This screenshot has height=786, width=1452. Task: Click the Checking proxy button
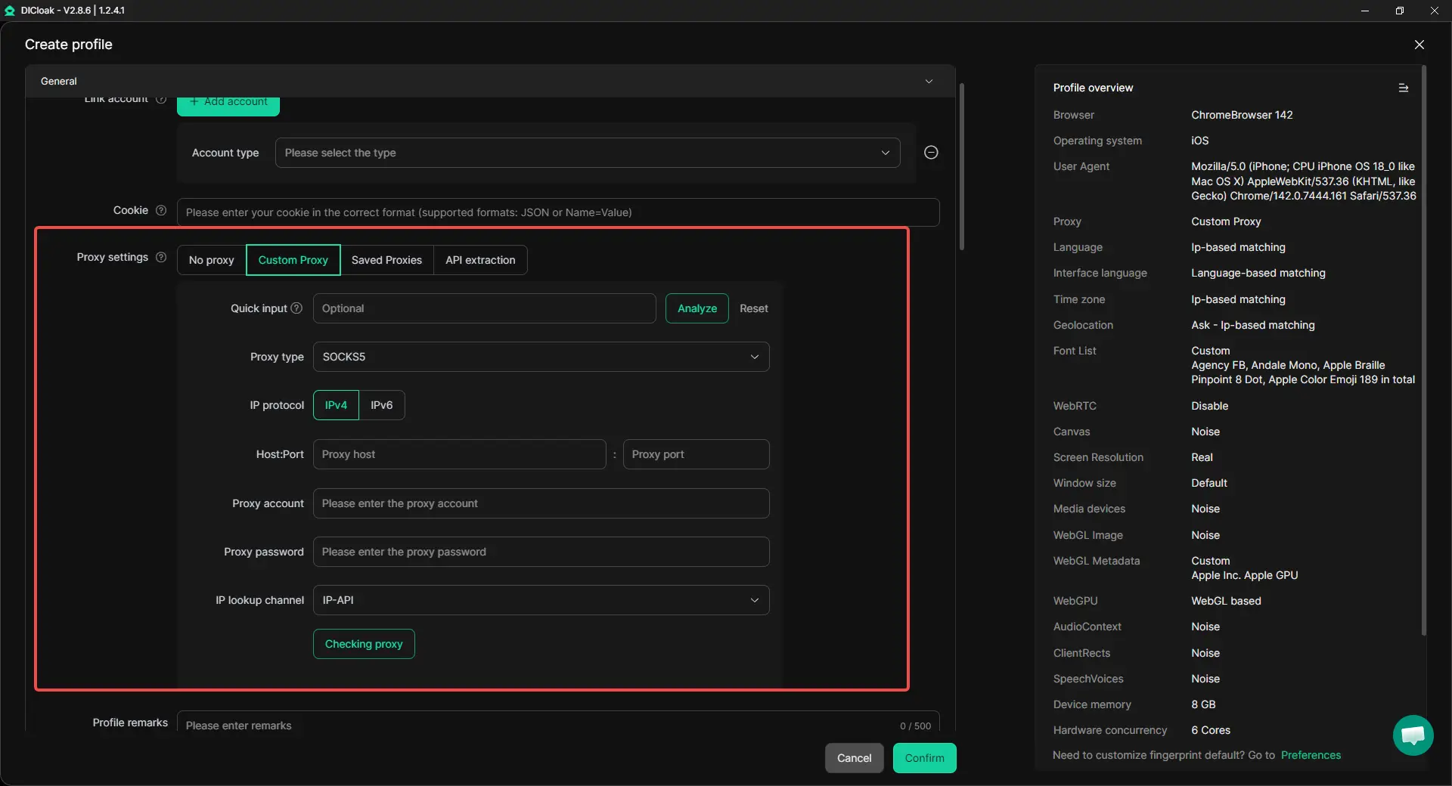coord(364,644)
